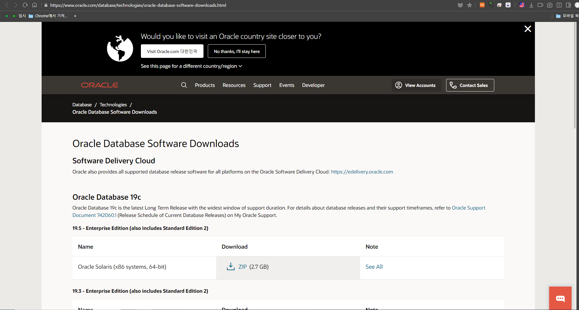Take a screenshot with camera icon
Image resolution: width=579 pixels, height=310 pixels.
point(550,5)
